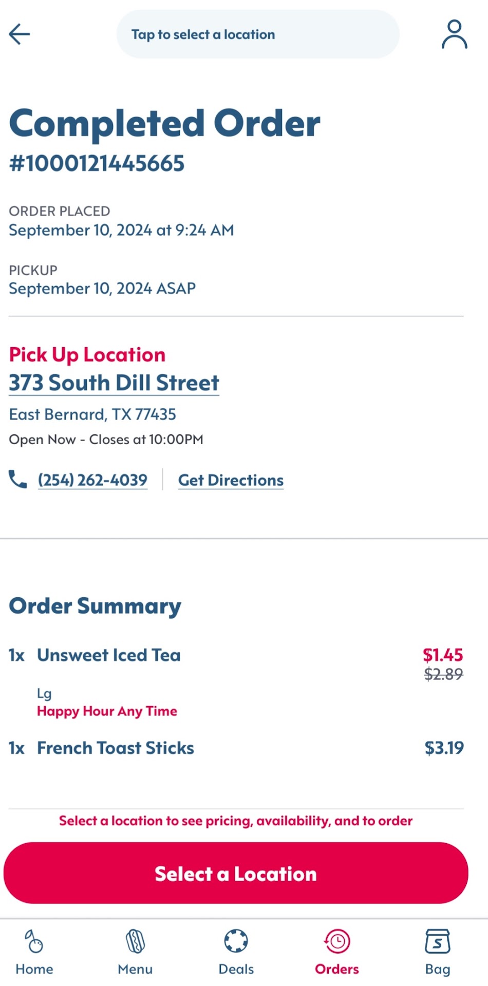Tap the Happy Hour Any Time label
The width and height of the screenshot is (488, 986).
107,711
